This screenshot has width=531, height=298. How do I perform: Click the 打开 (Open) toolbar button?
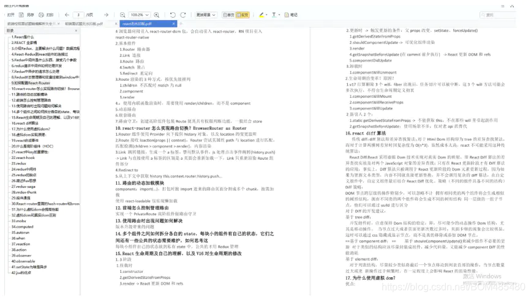(11, 15)
